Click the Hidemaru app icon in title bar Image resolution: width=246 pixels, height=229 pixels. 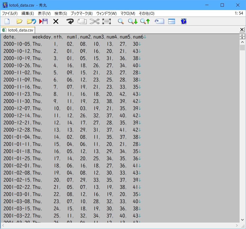coord(5,5)
